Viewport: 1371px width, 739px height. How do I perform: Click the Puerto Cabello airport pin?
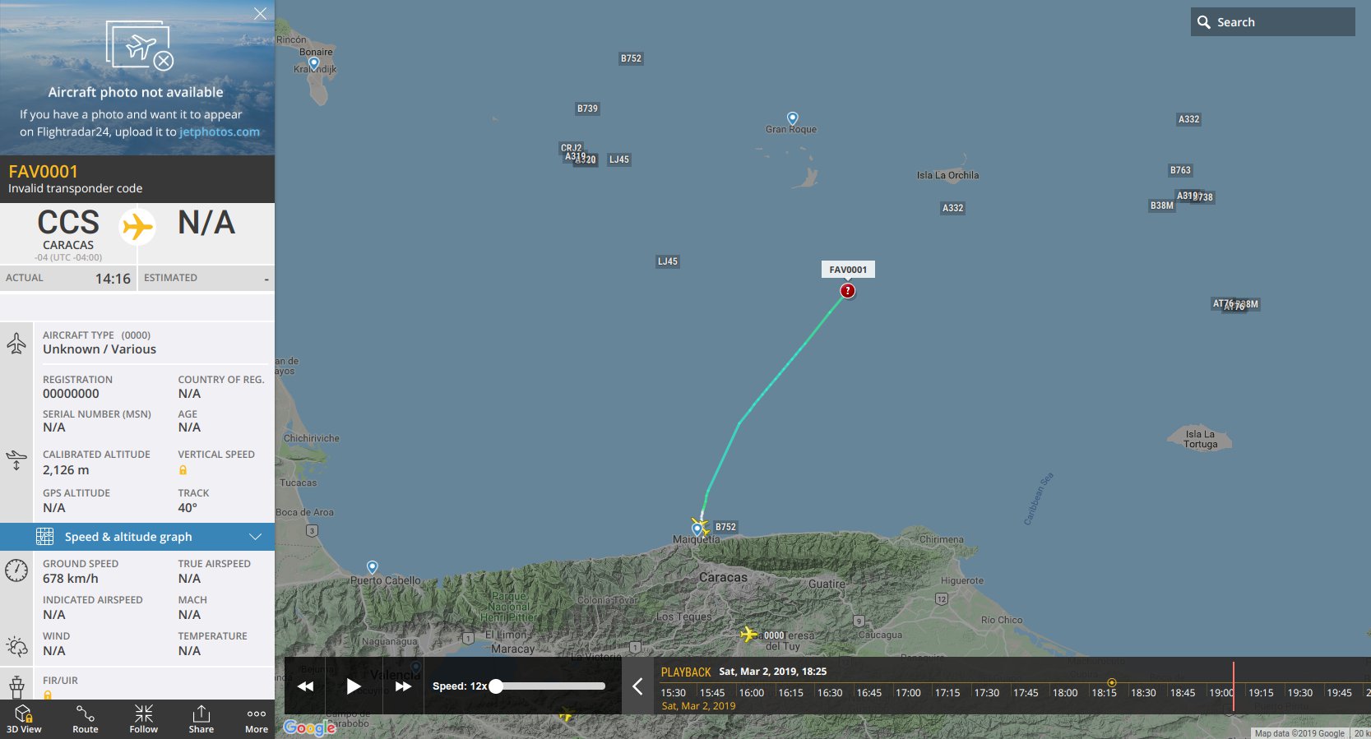point(373,567)
